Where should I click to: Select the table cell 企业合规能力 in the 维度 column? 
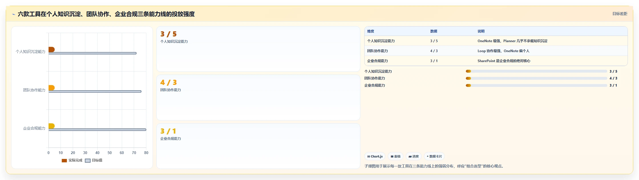coord(377,61)
